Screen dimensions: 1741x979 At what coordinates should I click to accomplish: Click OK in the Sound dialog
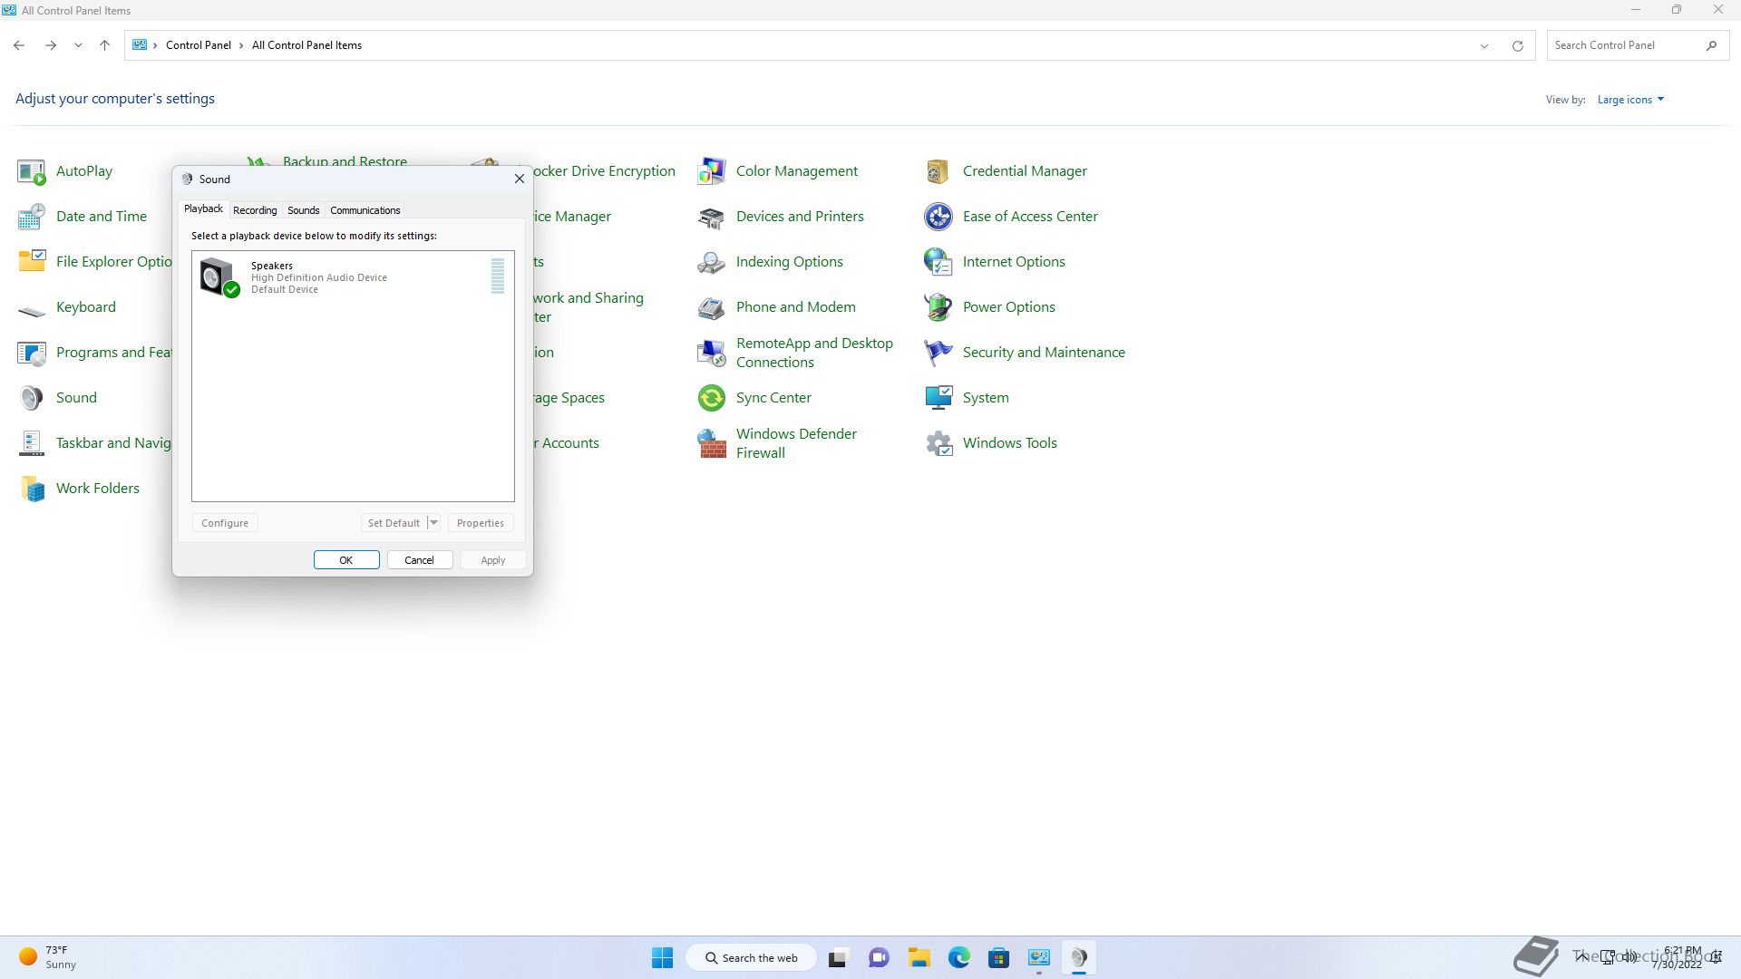click(x=346, y=560)
